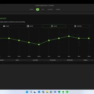This screenshot has width=94, height=94.
Task: Click the 8kHz band slider handle
Action: 79,38
